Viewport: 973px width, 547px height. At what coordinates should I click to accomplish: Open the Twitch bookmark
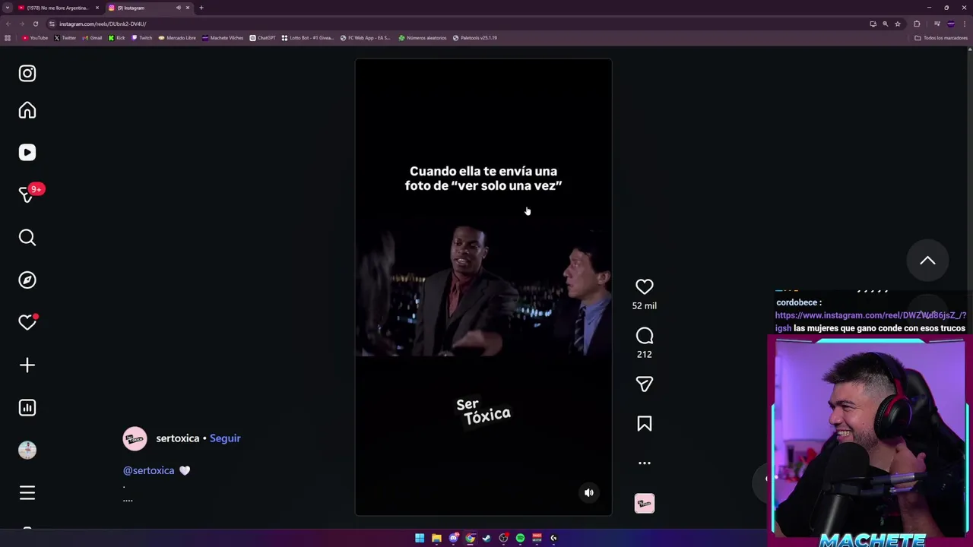click(141, 38)
